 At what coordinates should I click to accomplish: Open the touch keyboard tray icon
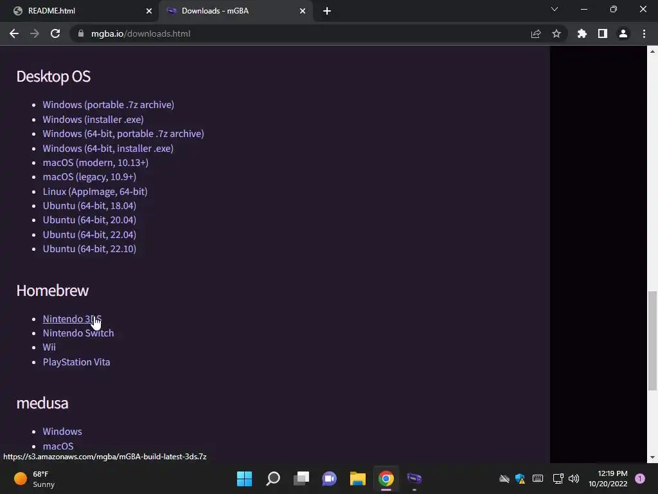[x=538, y=479]
